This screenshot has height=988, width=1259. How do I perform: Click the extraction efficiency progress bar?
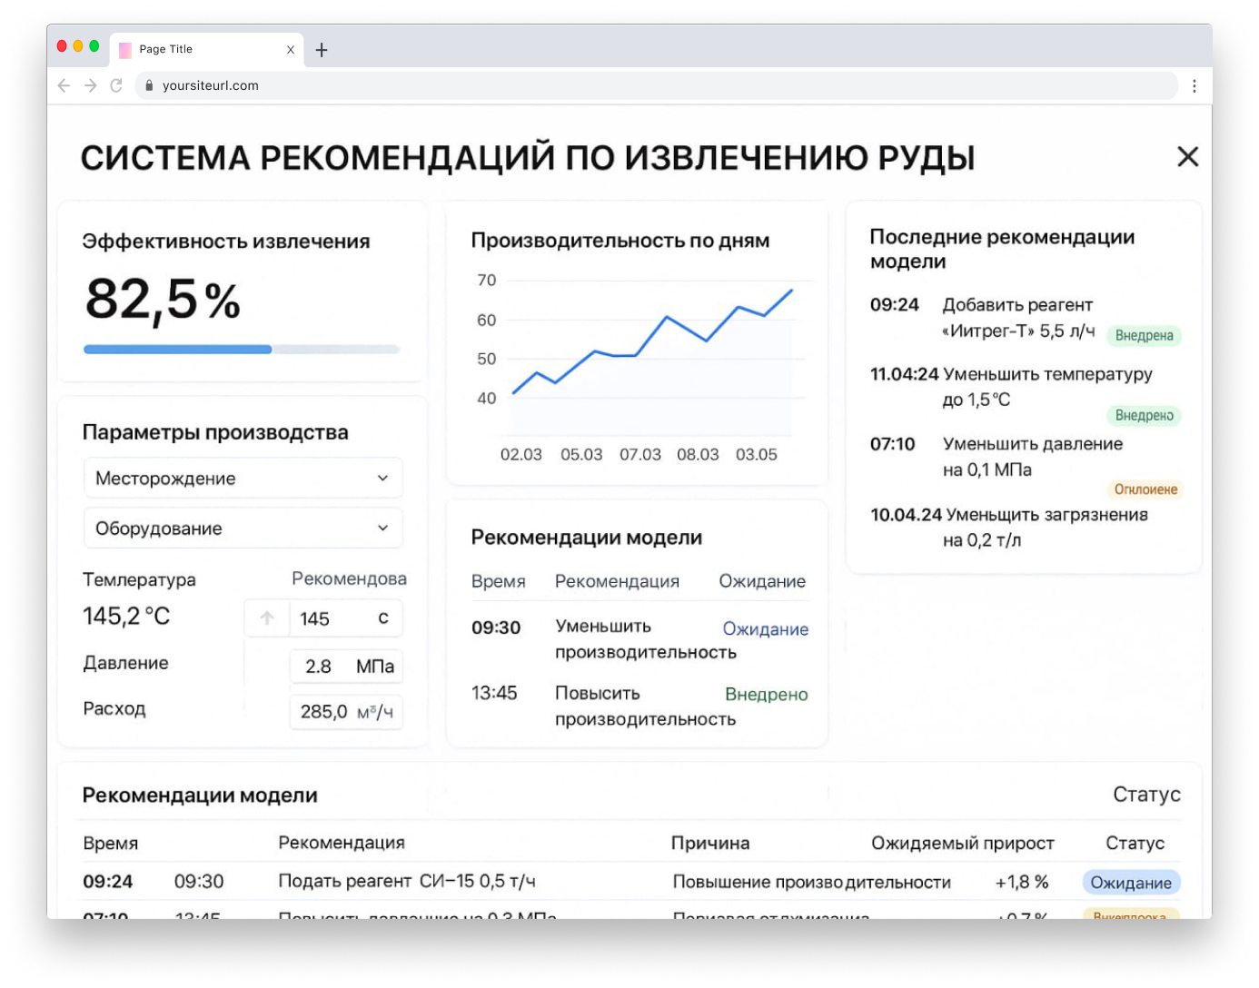coord(242,349)
